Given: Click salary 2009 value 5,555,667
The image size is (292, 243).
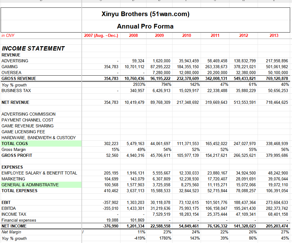Looking at the screenshot, I should coord(161,173).
